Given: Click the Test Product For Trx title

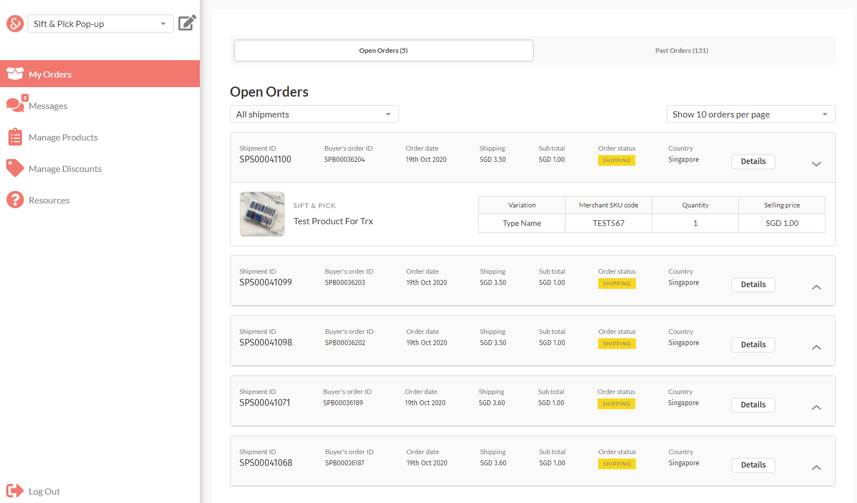Looking at the screenshot, I should click(x=333, y=221).
